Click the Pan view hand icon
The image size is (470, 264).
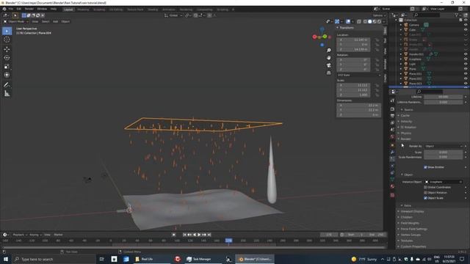pyautogui.click(x=329, y=57)
